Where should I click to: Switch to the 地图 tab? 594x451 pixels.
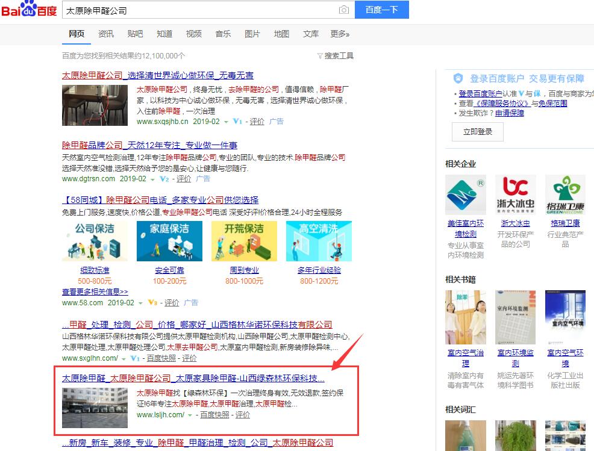[x=281, y=34]
